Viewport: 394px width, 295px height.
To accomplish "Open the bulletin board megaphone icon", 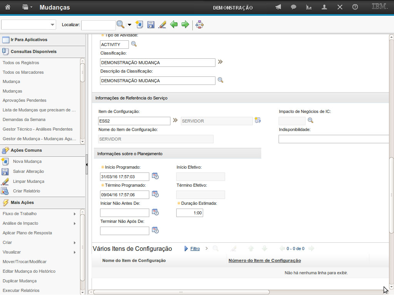I will click(278, 7).
